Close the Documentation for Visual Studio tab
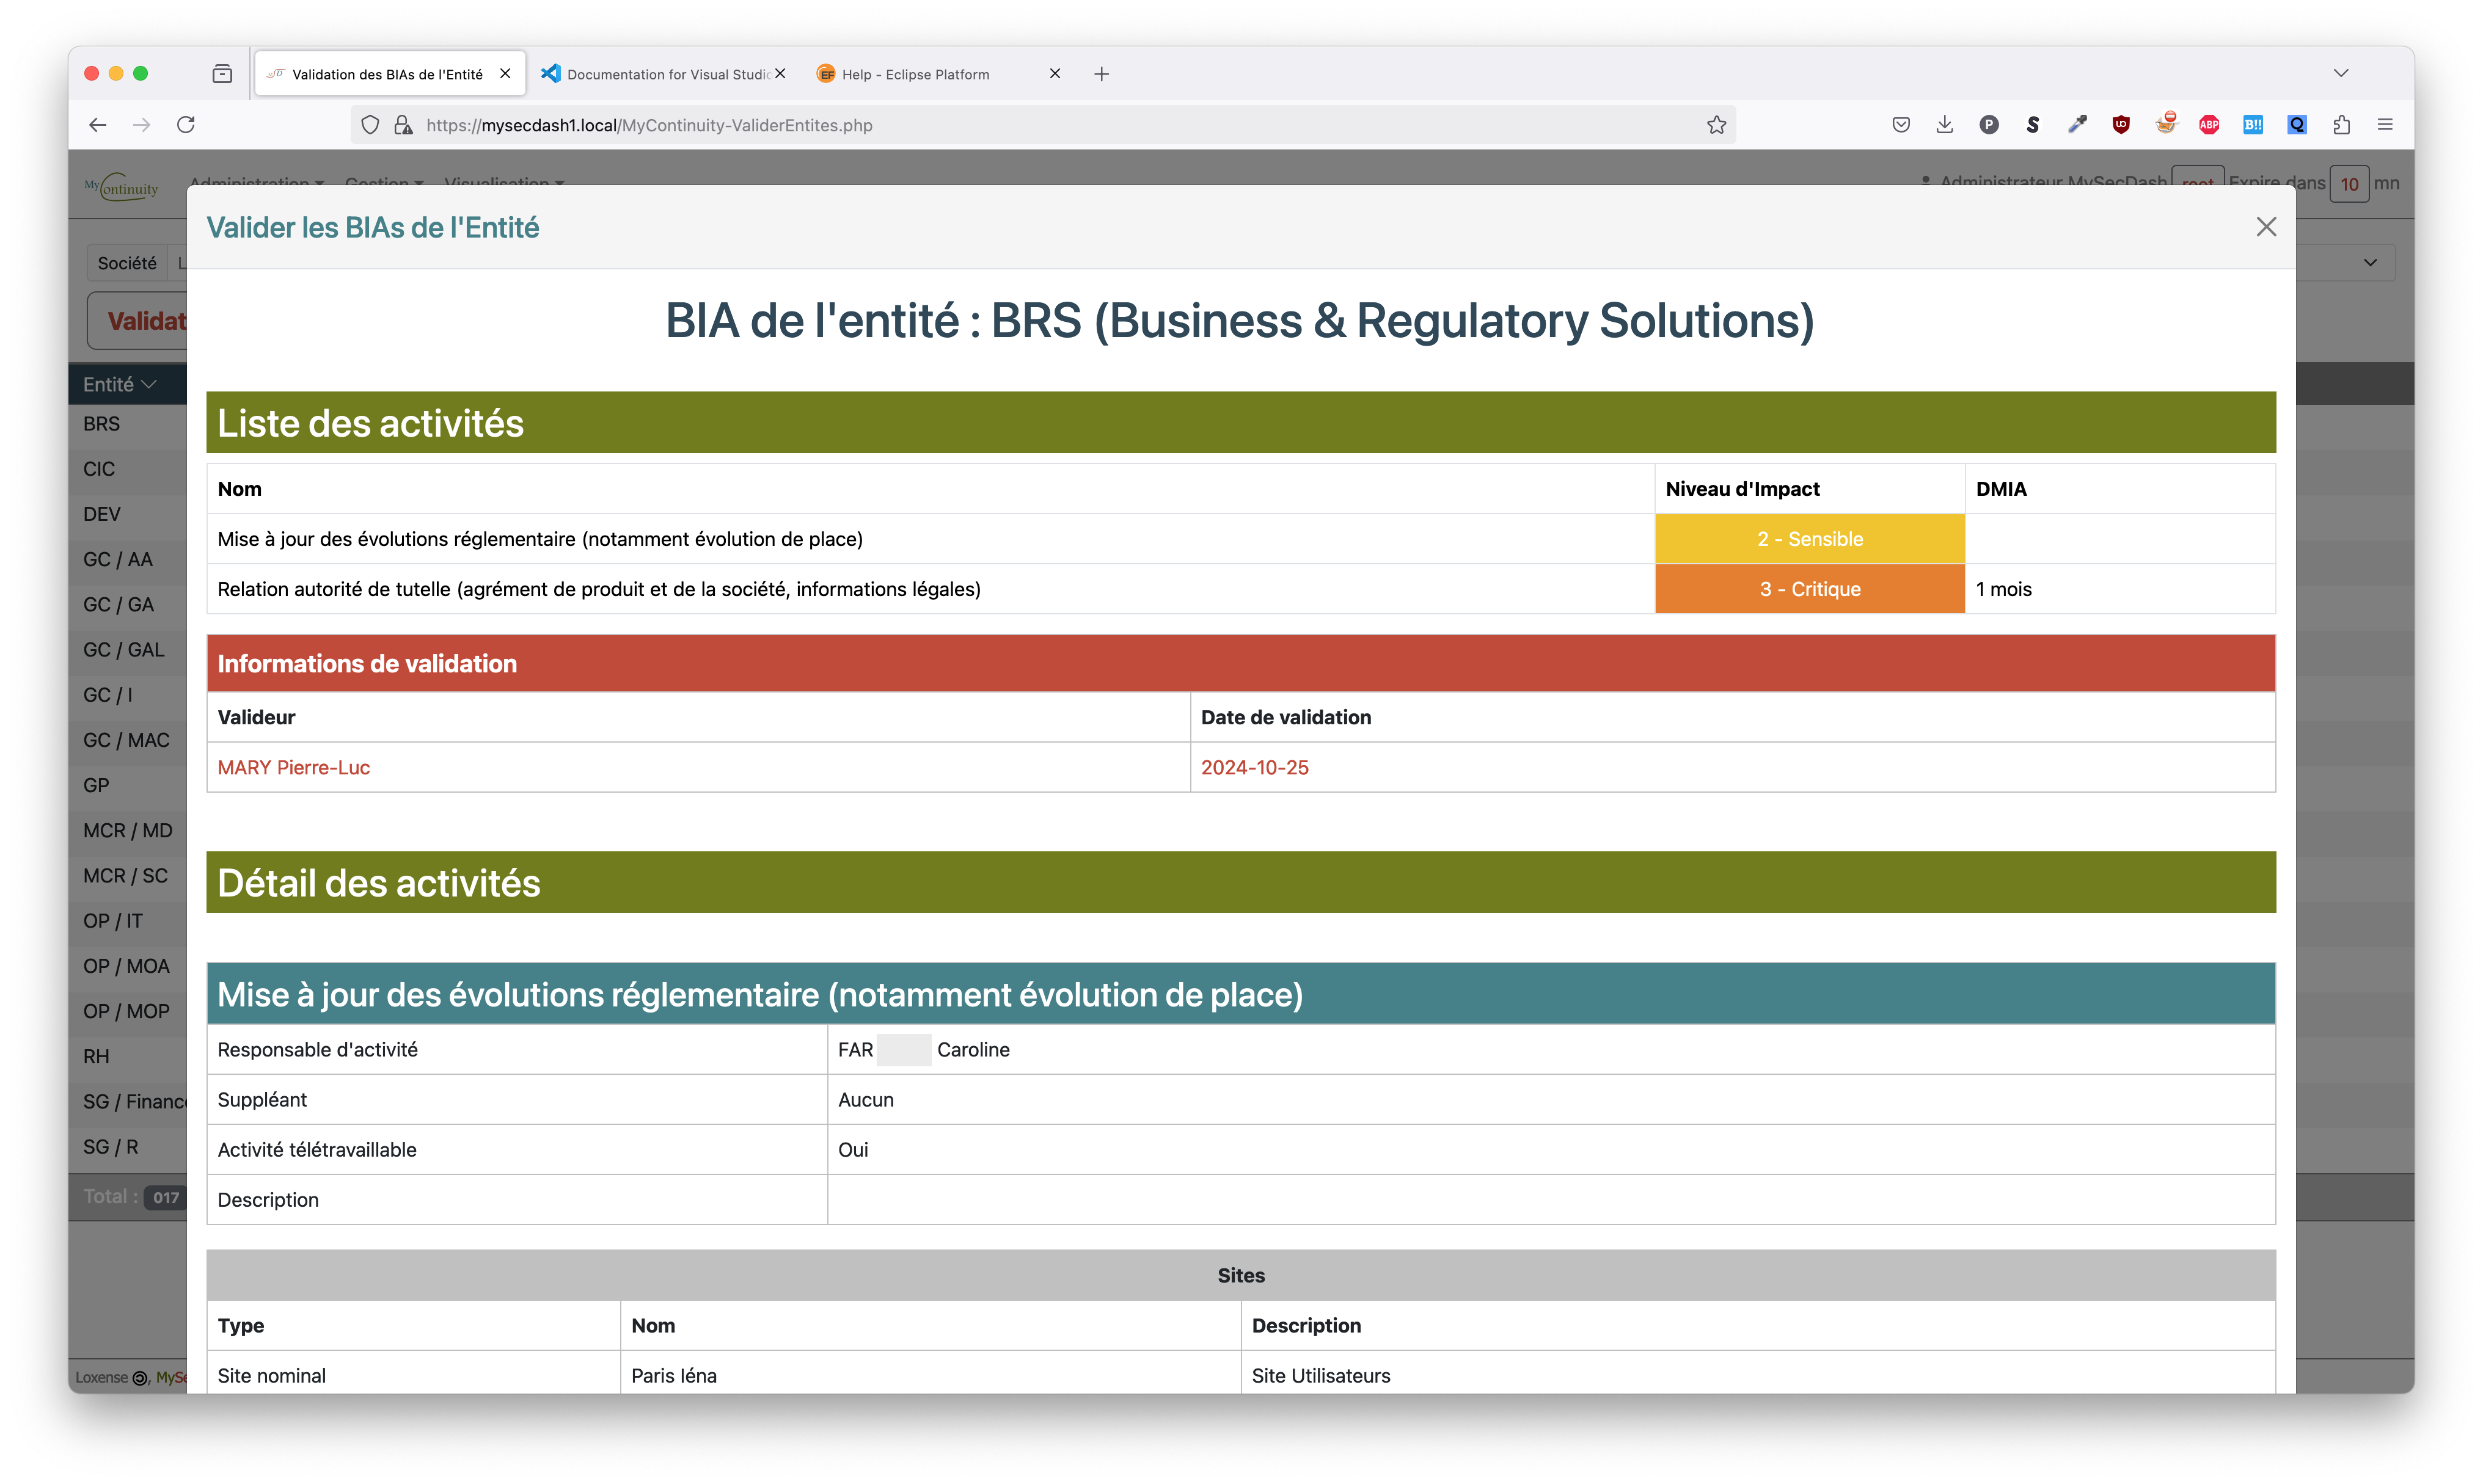 pyautogui.click(x=780, y=74)
